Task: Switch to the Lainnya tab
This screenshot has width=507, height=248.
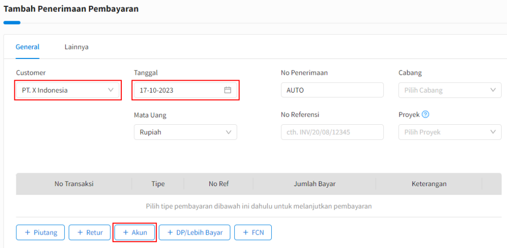Action: [77, 47]
